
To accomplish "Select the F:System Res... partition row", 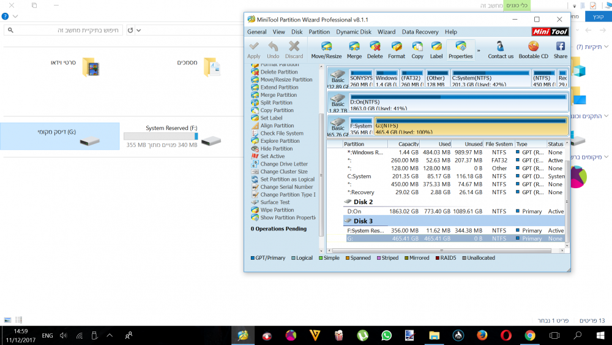I will (x=454, y=230).
